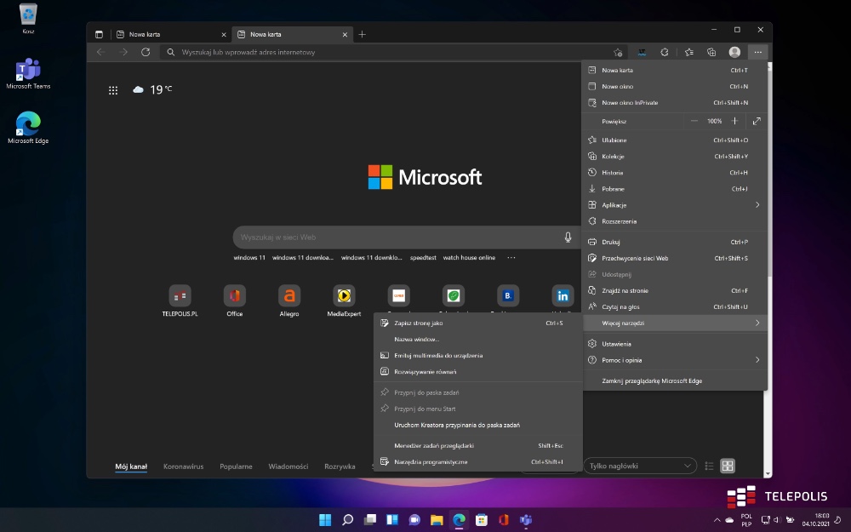Click the microphone voice search icon
The image size is (851, 532).
[568, 237]
